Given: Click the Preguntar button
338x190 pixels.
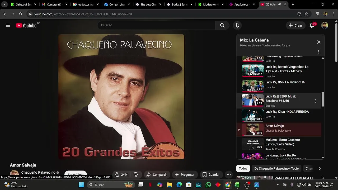Looking at the screenshot, I should click(185, 175).
